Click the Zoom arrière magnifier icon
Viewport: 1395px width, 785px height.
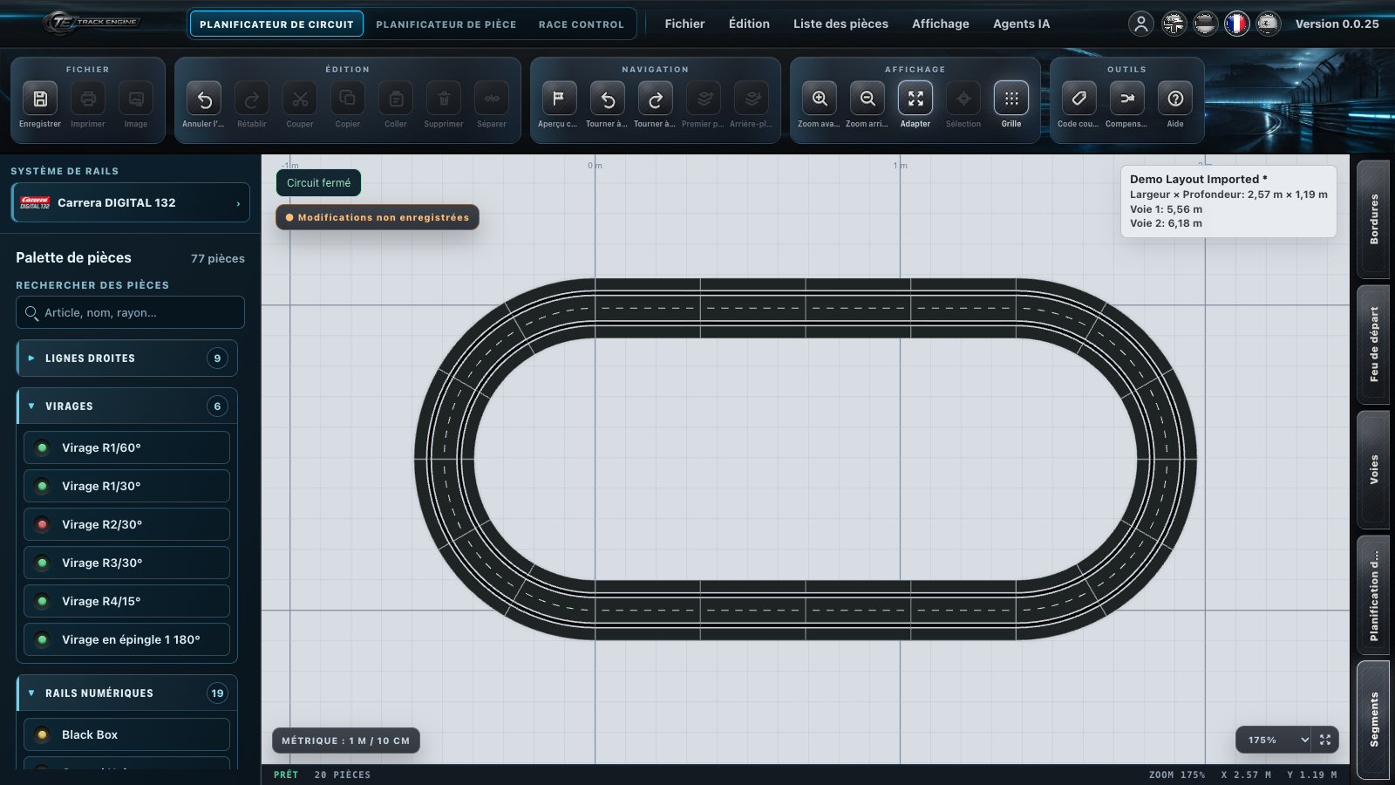tap(868, 99)
